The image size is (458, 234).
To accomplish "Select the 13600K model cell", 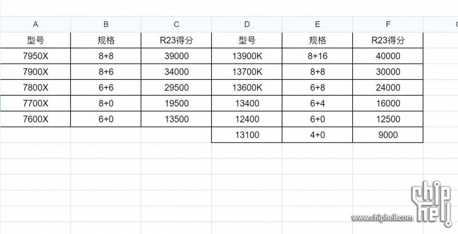I will (x=247, y=87).
